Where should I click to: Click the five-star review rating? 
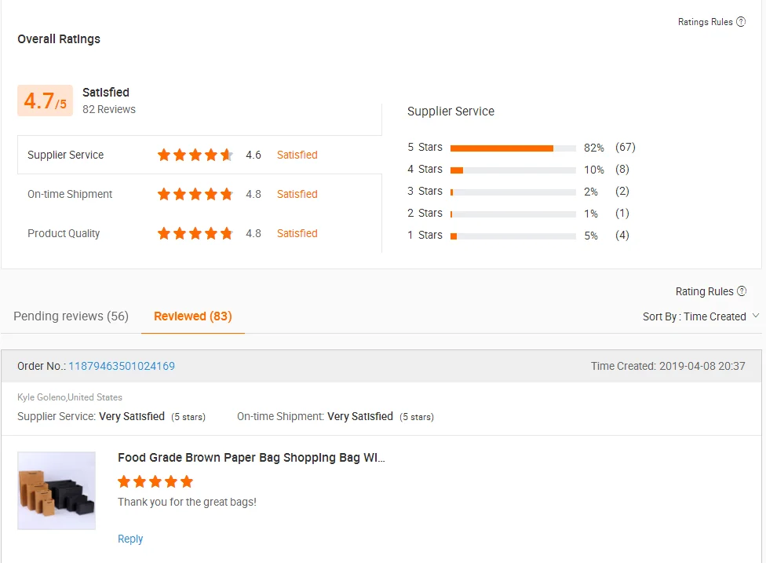[155, 481]
